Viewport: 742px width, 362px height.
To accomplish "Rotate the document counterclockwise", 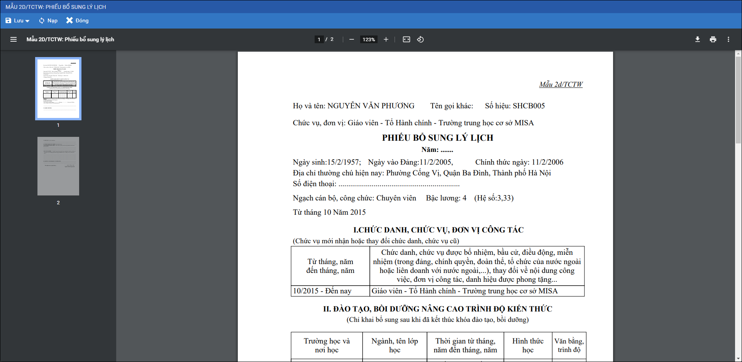I will [420, 39].
